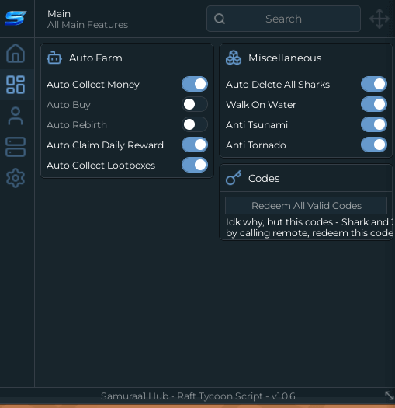The image size is (395, 408).
Task: Enable the Auto Buy toggle
Action: [x=195, y=104]
